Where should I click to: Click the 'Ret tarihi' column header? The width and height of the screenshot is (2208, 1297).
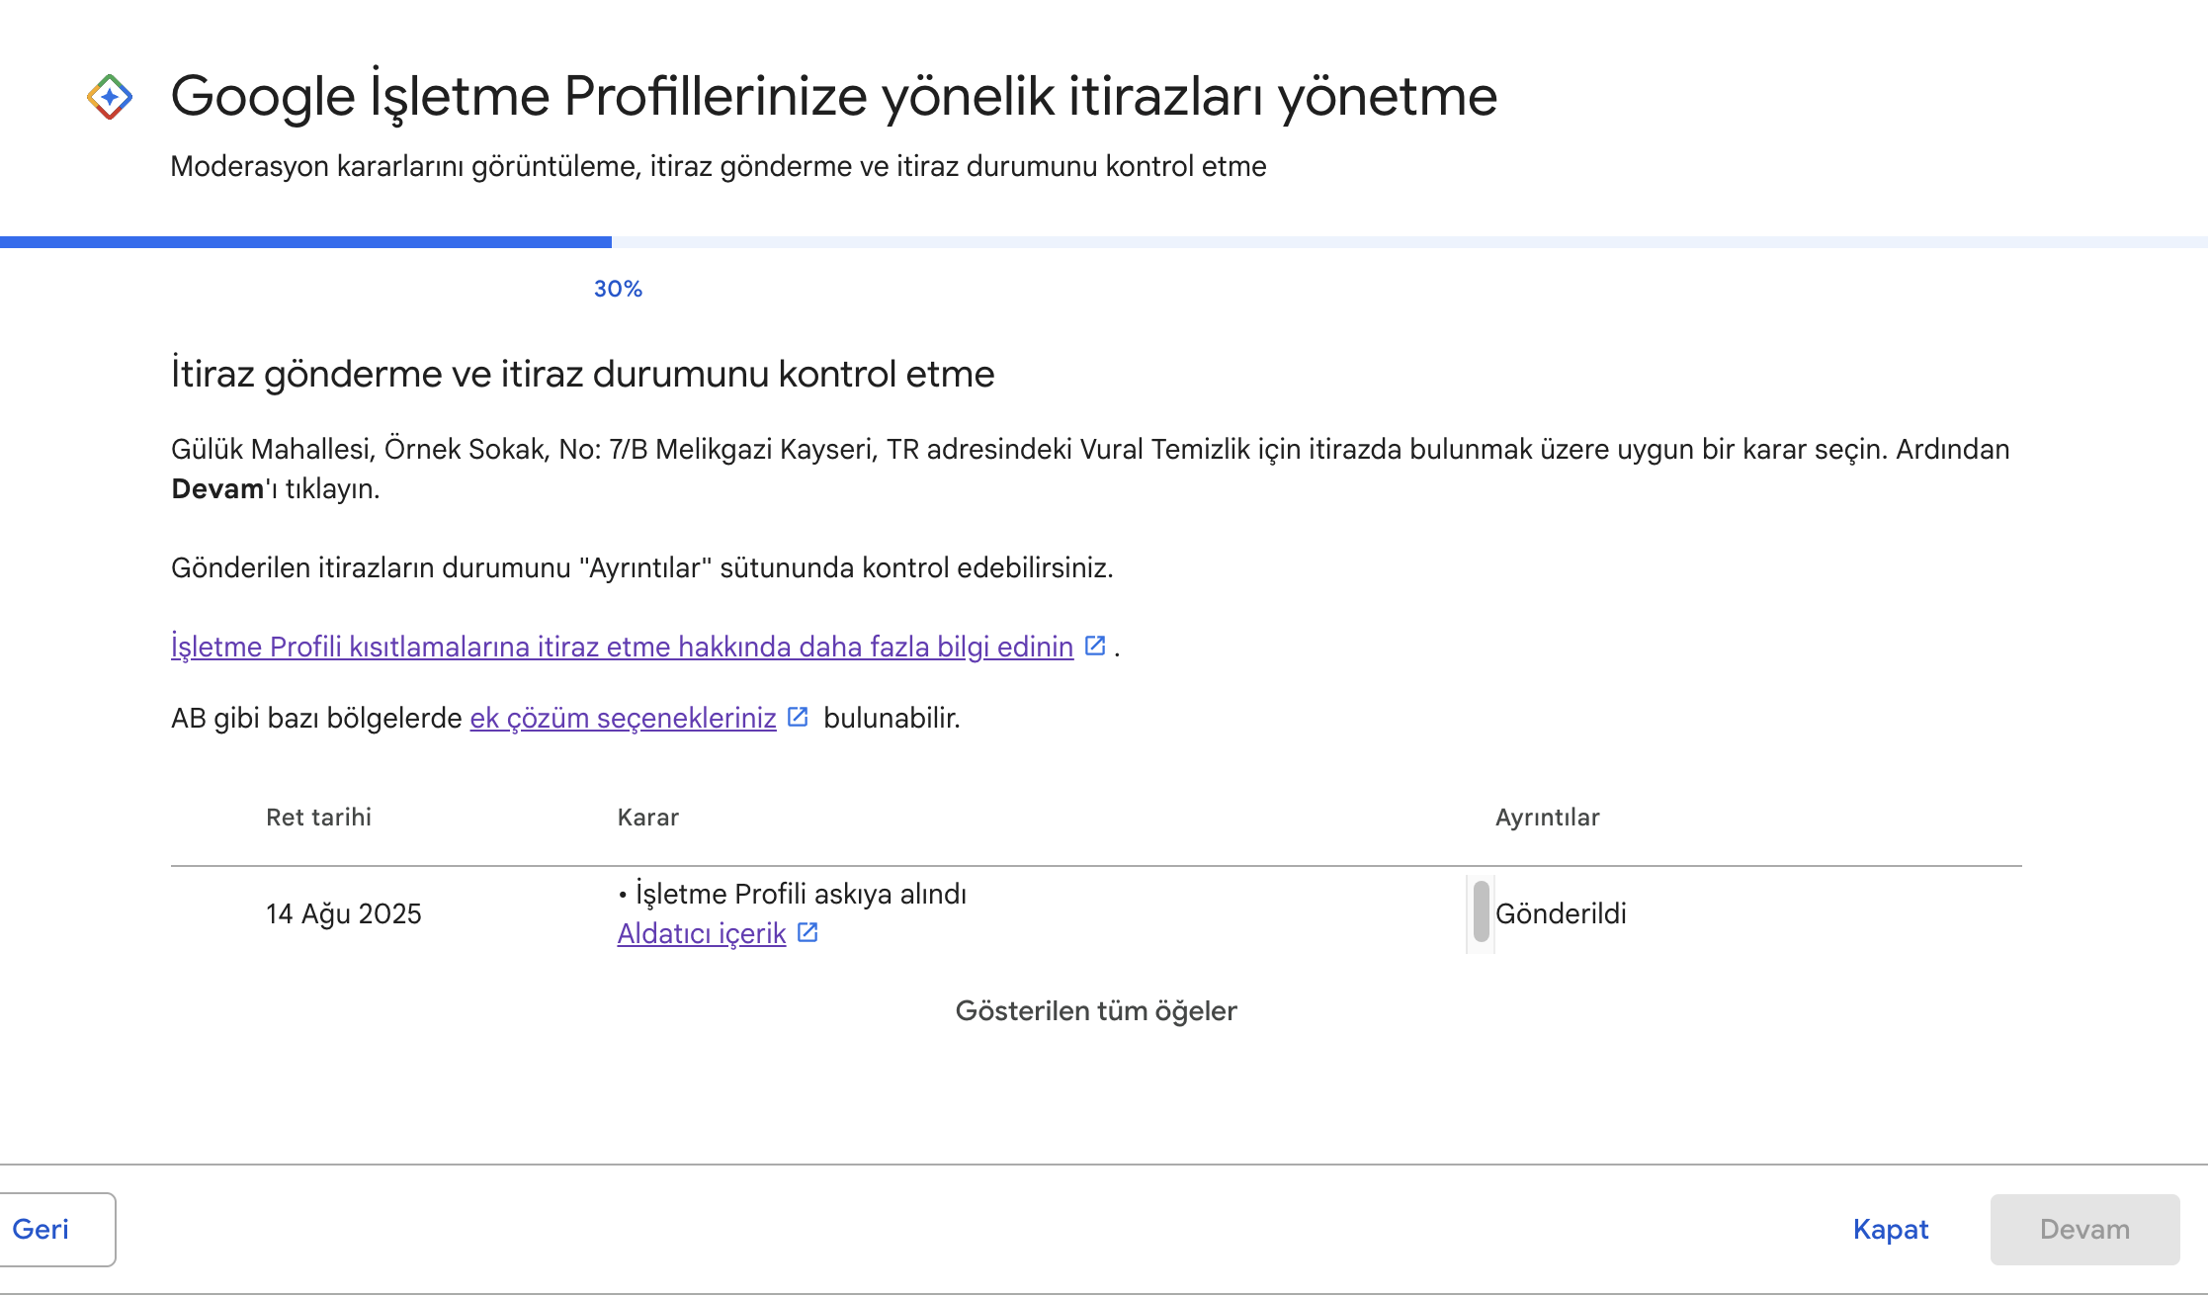[318, 818]
